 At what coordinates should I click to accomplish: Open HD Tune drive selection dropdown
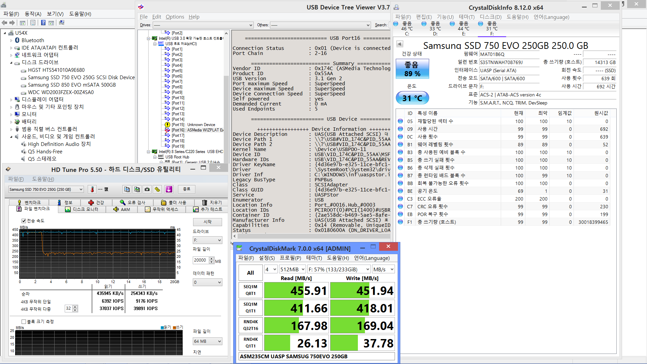tap(46, 189)
